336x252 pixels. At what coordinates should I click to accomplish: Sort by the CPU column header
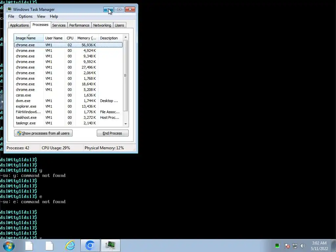coord(70,38)
